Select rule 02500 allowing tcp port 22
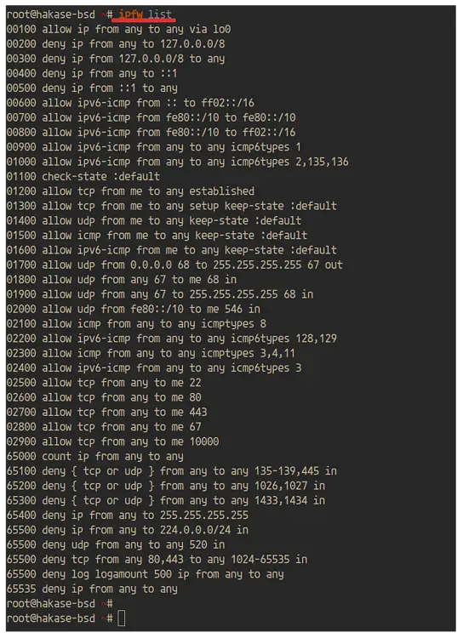The image size is (463, 638). tap(104, 383)
